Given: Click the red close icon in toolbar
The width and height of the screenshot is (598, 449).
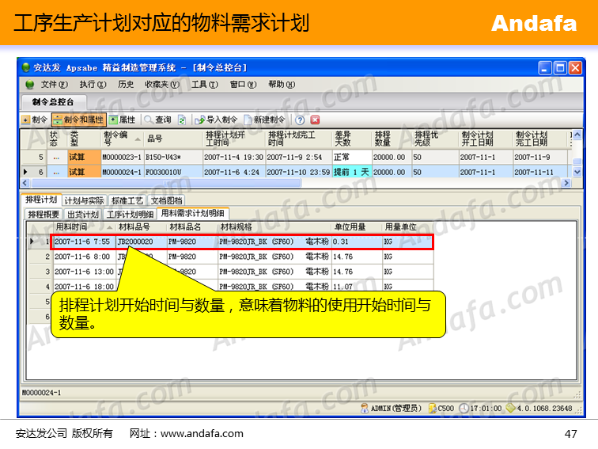Looking at the screenshot, I should 315,120.
